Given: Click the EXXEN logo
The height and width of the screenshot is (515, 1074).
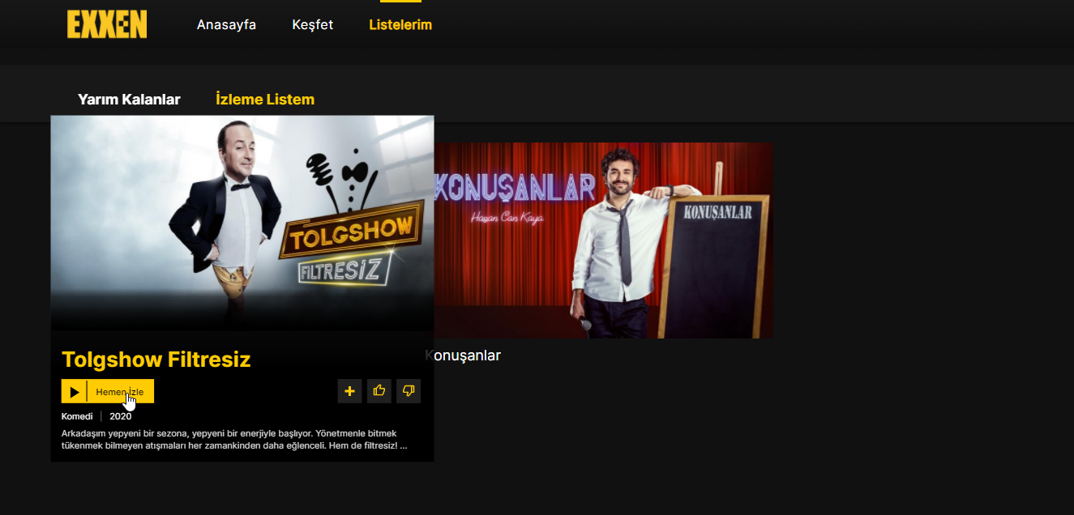Looking at the screenshot, I should point(107,24).
